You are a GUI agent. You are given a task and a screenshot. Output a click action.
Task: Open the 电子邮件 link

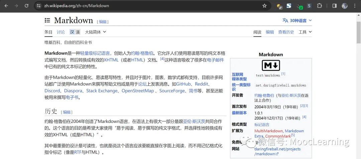click(215, 60)
